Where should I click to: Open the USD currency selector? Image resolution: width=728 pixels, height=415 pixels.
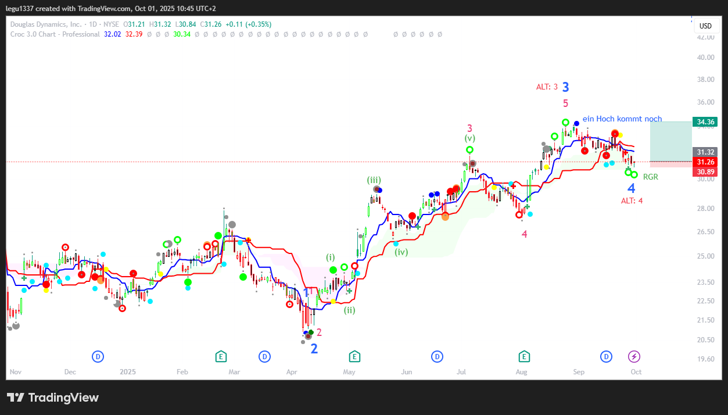click(705, 26)
